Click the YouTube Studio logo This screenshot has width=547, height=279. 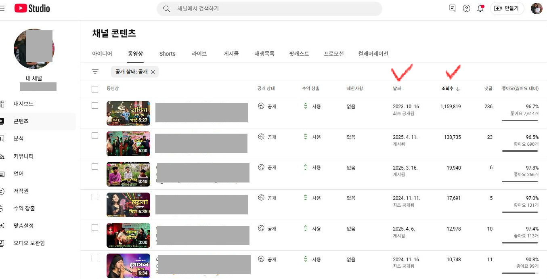(32, 8)
